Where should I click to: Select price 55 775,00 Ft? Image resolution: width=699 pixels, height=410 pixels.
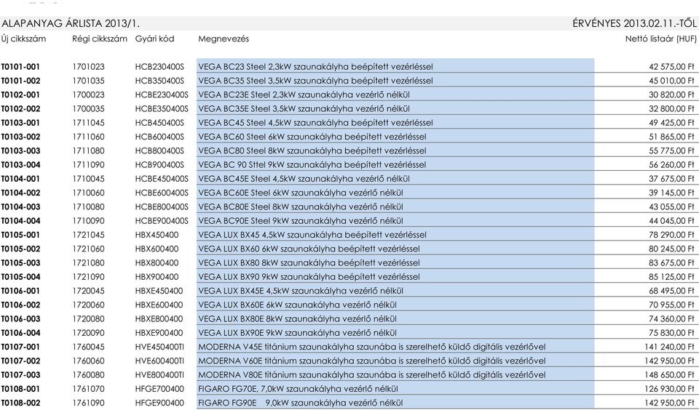[x=672, y=151]
